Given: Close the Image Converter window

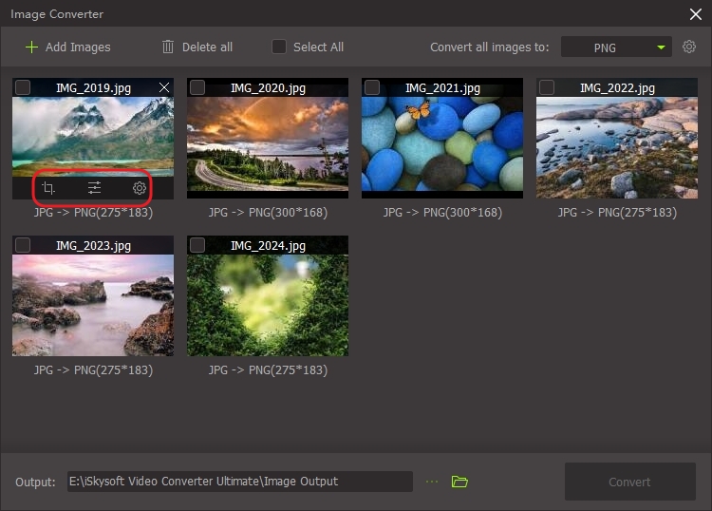Looking at the screenshot, I should tap(695, 13).
